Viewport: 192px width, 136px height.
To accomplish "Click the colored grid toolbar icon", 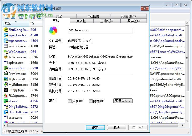I will (x=33, y=16).
